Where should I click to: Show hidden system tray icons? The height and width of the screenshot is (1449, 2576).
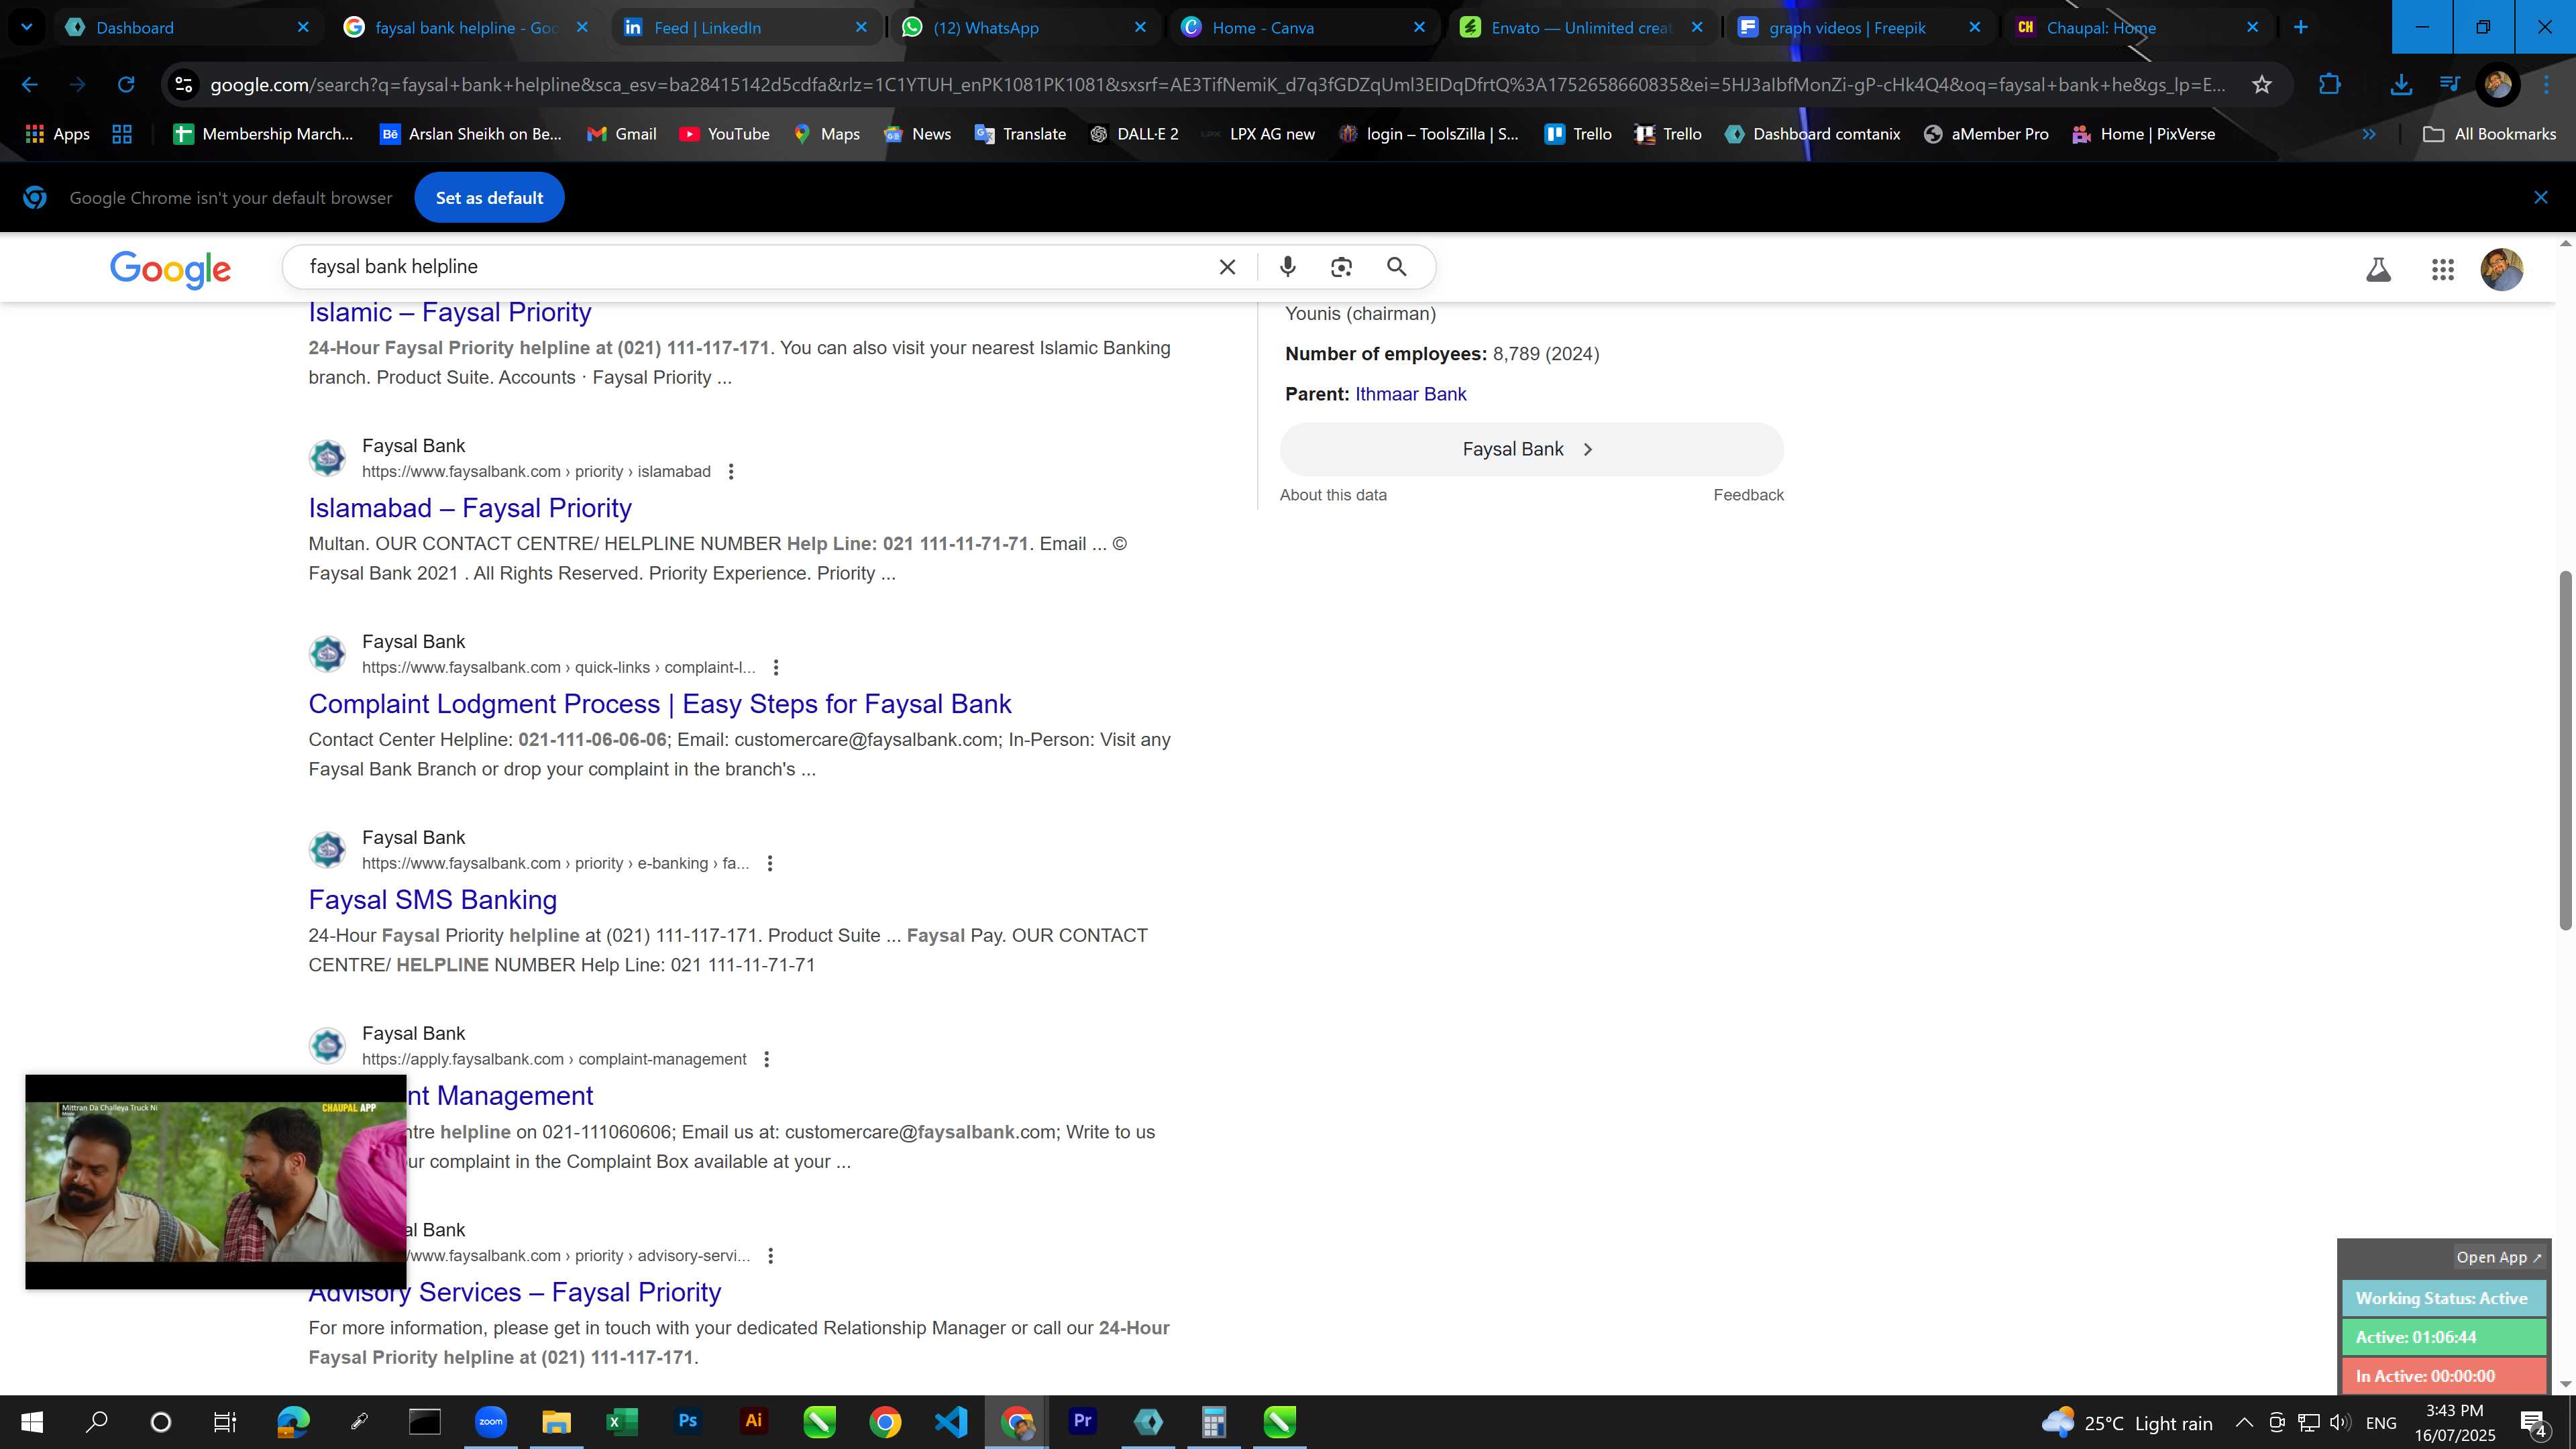click(x=2243, y=1422)
